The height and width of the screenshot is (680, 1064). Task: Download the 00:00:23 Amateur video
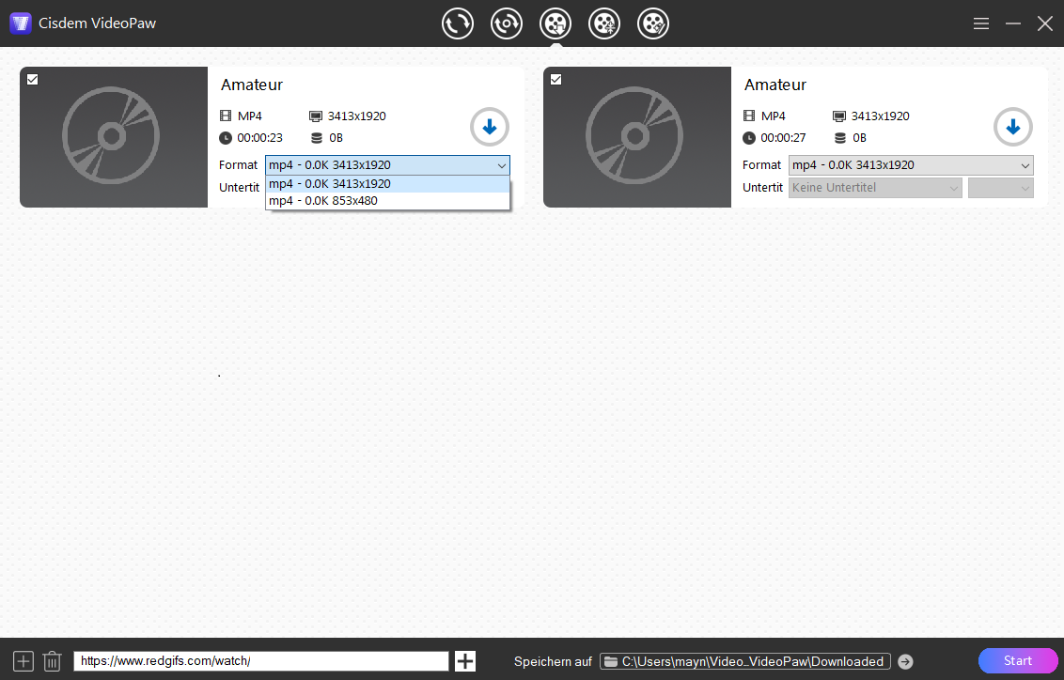pyautogui.click(x=490, y=127)
